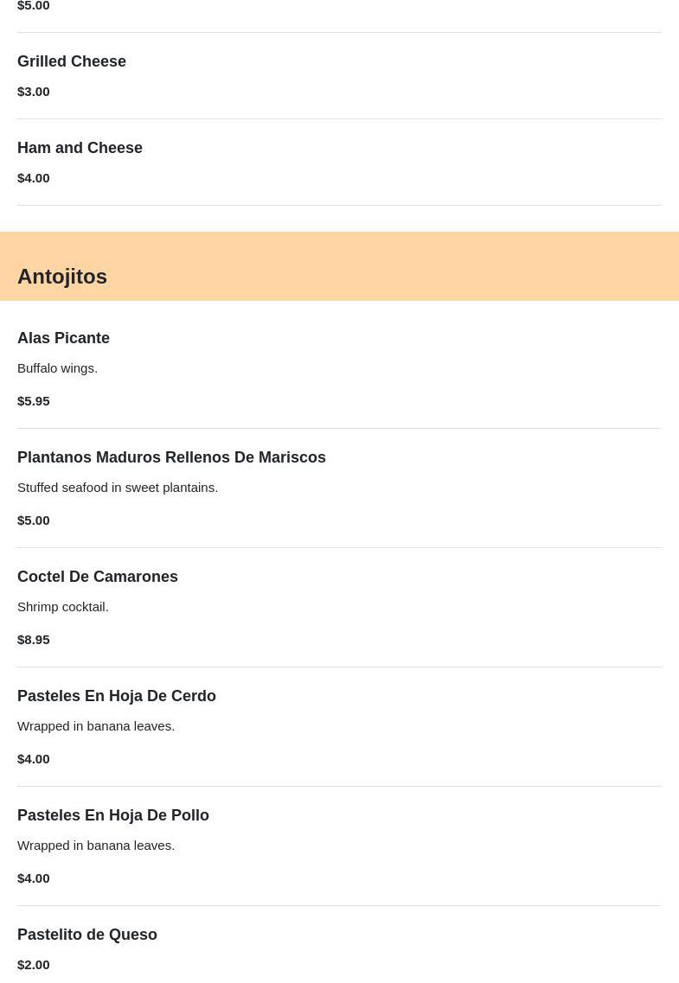Open the Coctel De Camarones item

click(x=98, y=577)
